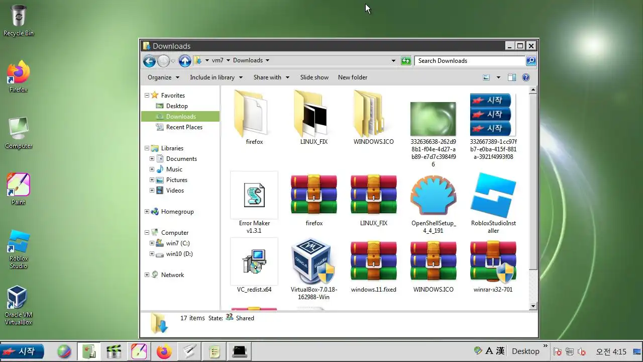Select the VC_redist.x64 installer
The width and height of the screenshot is (643, 362).
click(x=254, y=266)
